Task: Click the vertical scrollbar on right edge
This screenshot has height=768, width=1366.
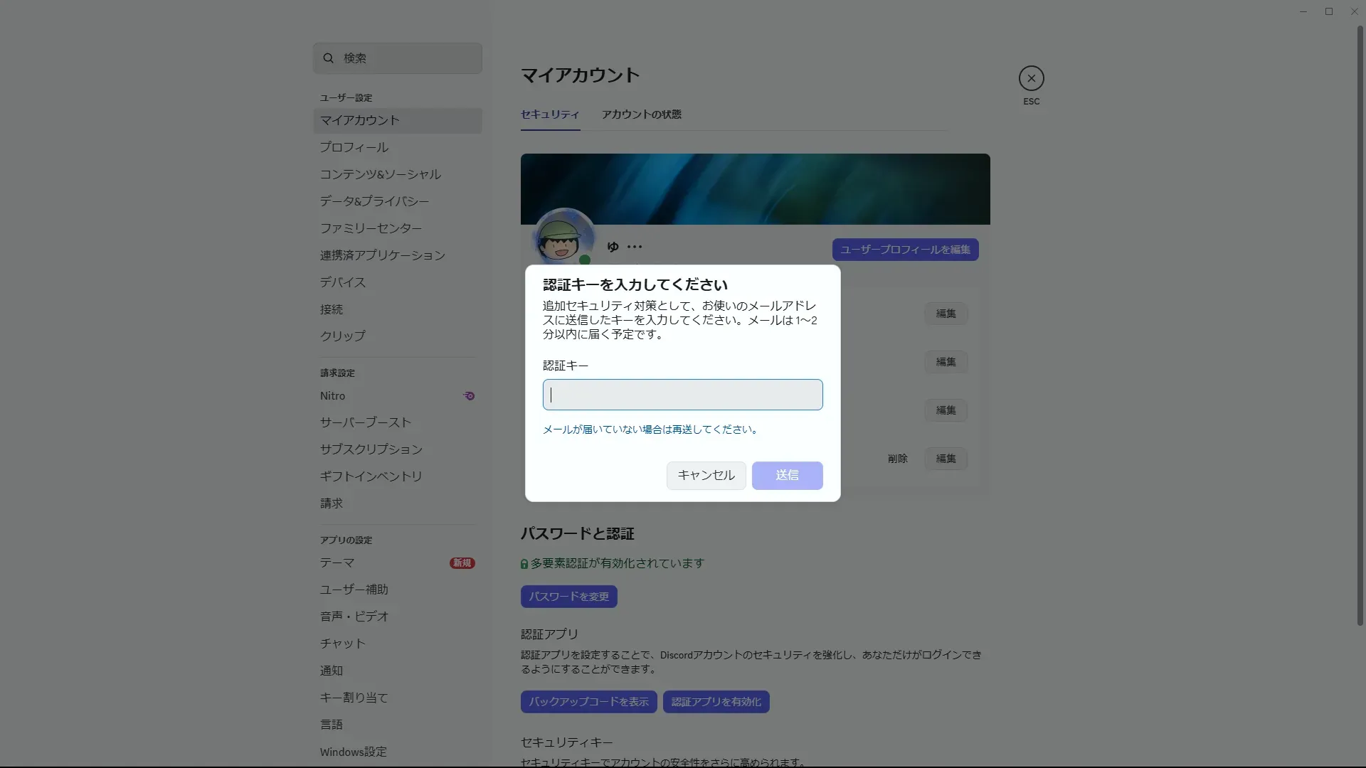Action: tap(1360, 327)
